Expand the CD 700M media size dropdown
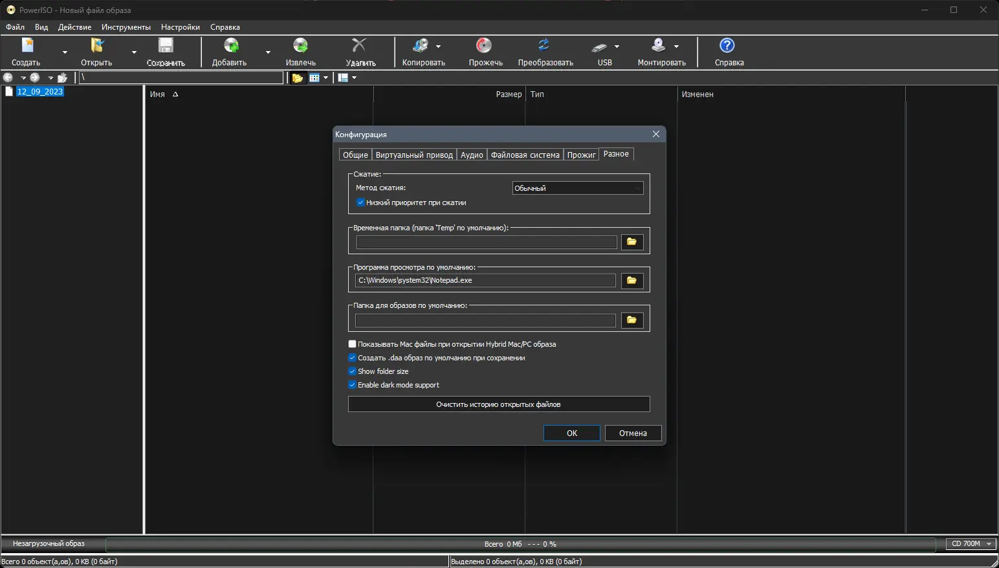The width and height of the screenshot is (999, 568). (x=971, y=544)
